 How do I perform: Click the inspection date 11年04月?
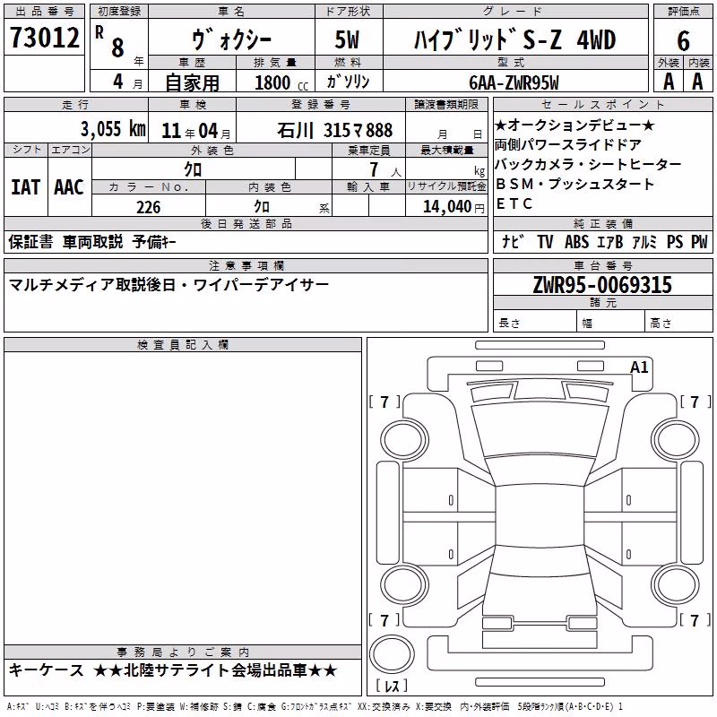195,131
